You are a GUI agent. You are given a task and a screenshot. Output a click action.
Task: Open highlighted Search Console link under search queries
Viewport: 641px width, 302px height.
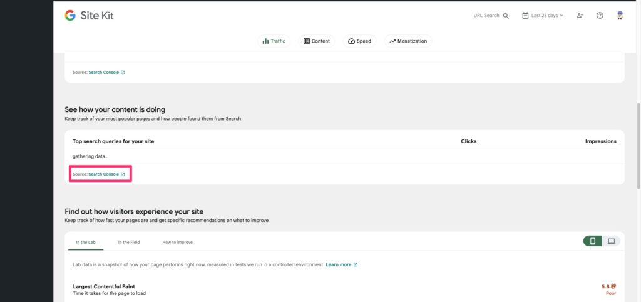click(x=103, y=174)
